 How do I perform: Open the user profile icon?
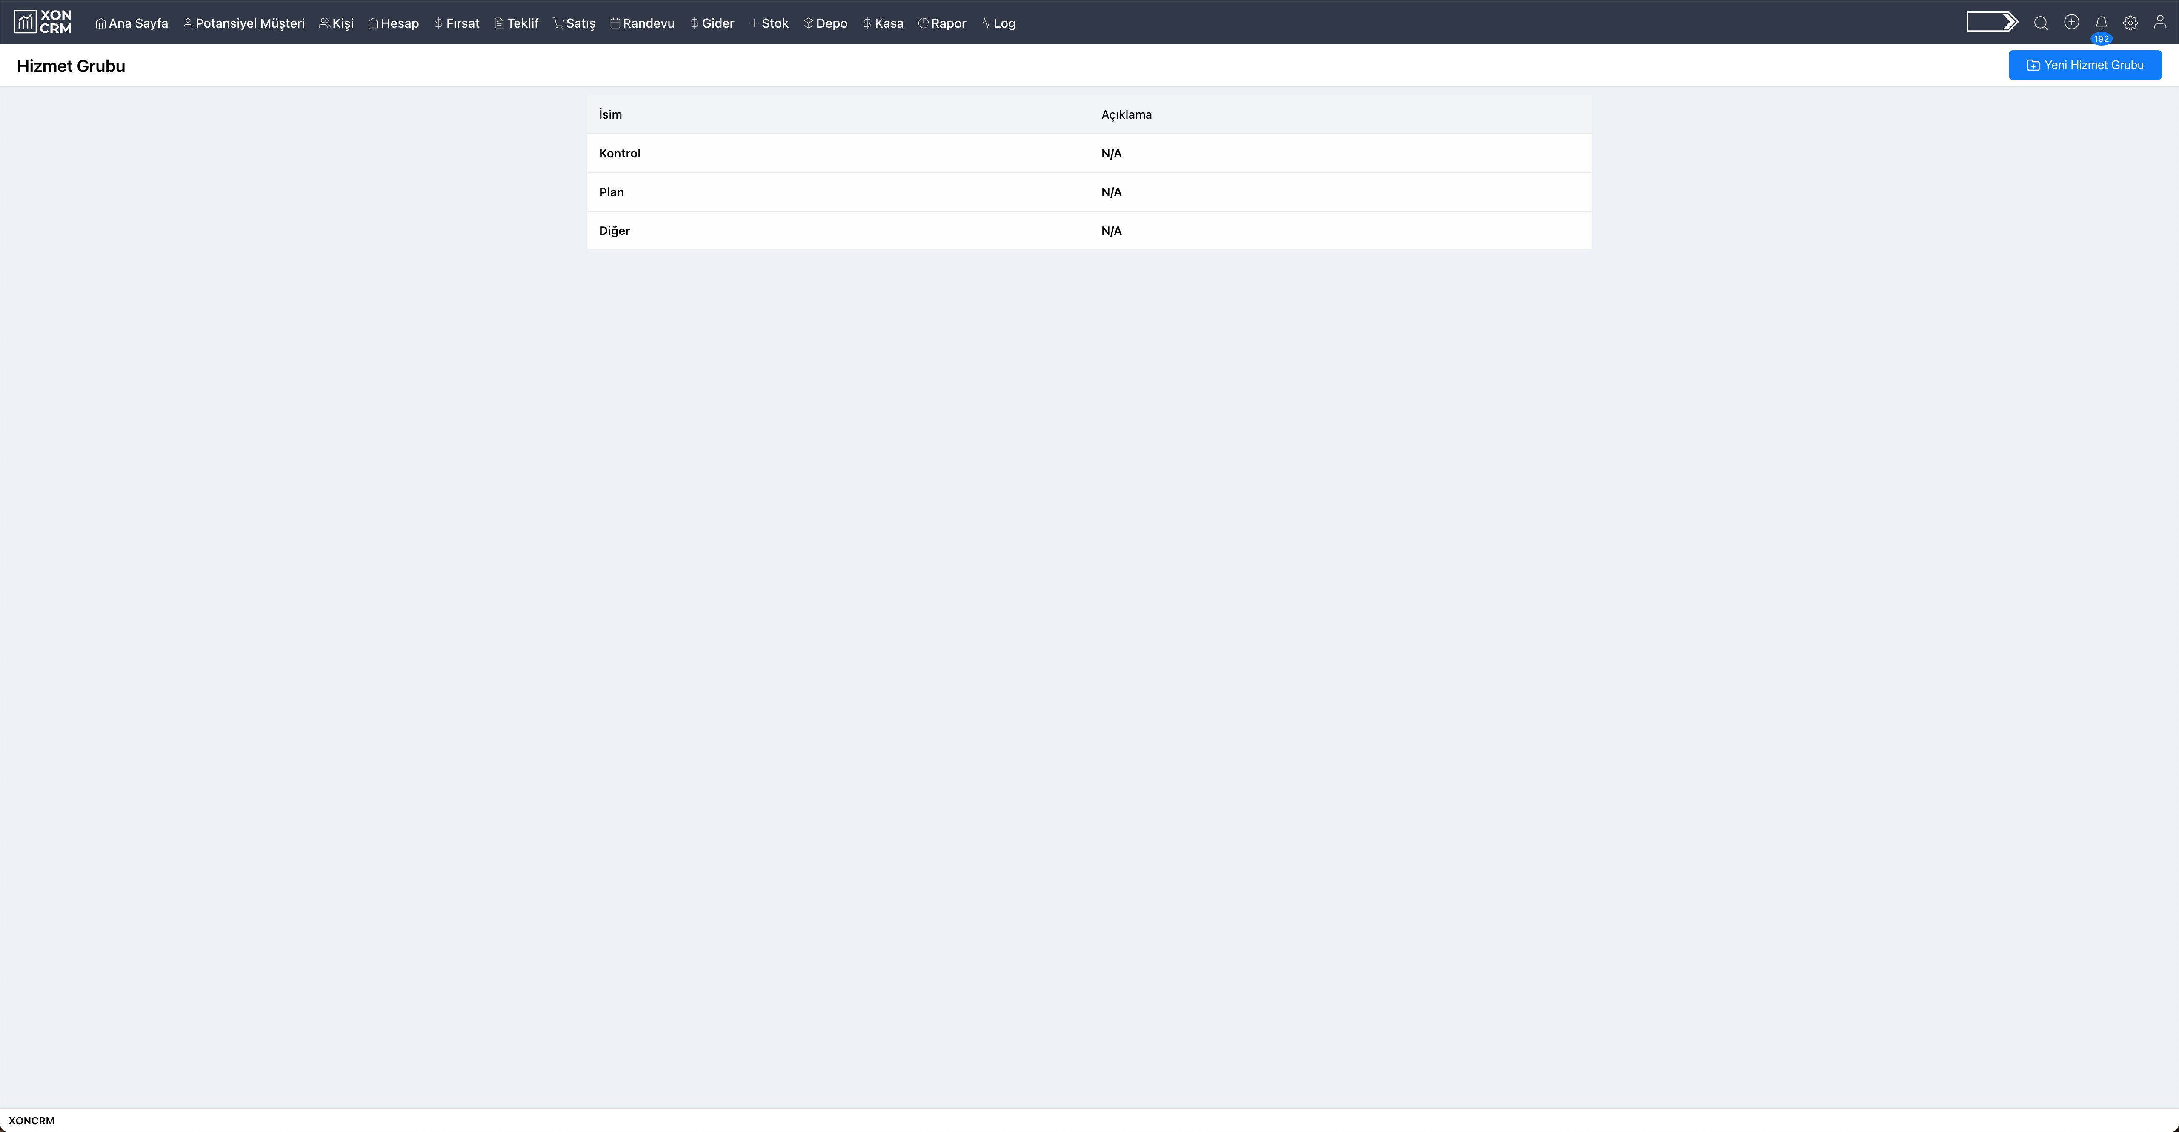[2159, 23]
